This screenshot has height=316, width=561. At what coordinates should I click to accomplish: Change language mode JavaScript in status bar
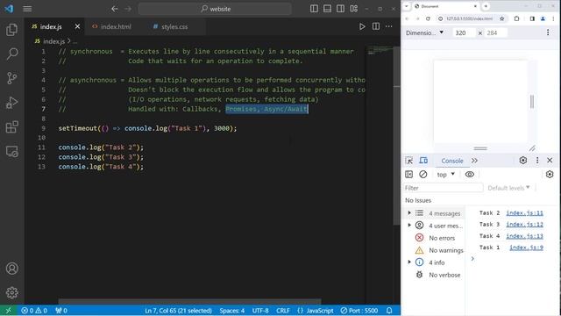click(x=320, y=311)
